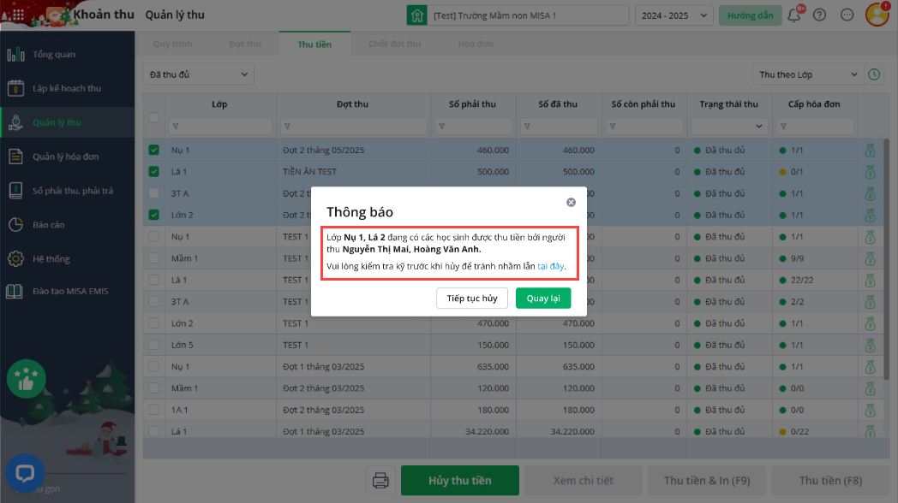Open the help question mark icon

click(x=819, y=15)
